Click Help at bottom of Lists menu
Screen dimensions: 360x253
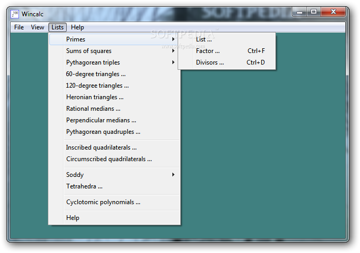coord(114,218)
